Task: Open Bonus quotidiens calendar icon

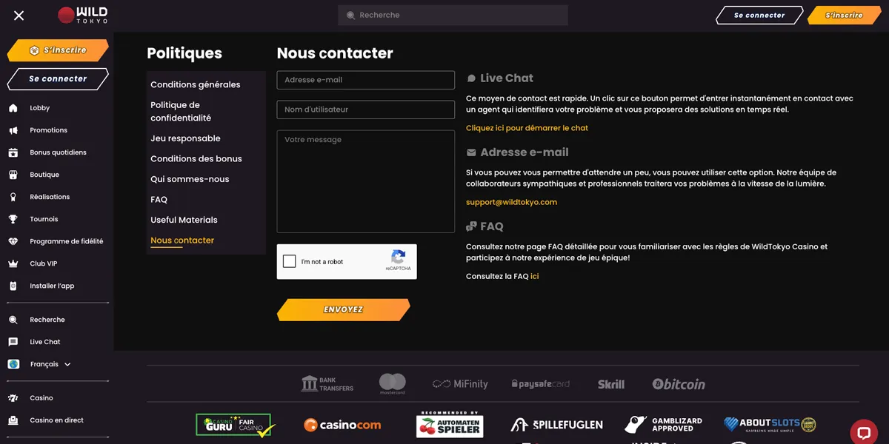Action: coord(13,152)
